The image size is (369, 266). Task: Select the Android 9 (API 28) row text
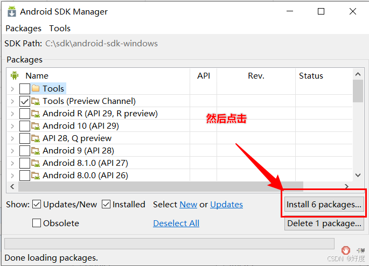point(78,151)
